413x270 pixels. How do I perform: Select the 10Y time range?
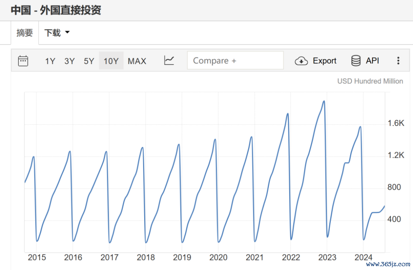pos(111,61)
